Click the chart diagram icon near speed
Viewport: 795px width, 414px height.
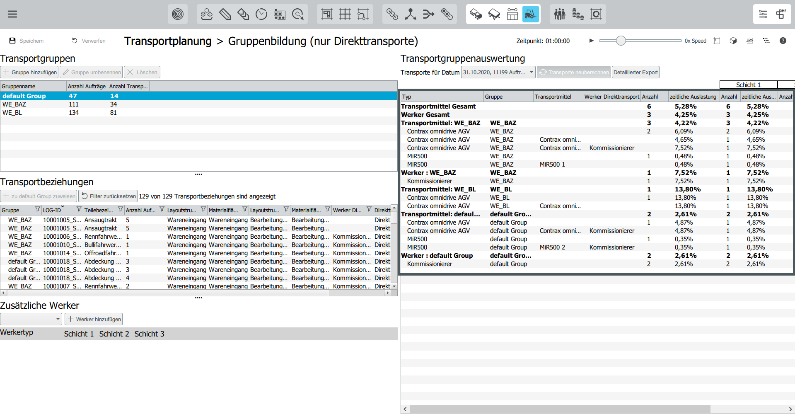click(x=750, y=41)
